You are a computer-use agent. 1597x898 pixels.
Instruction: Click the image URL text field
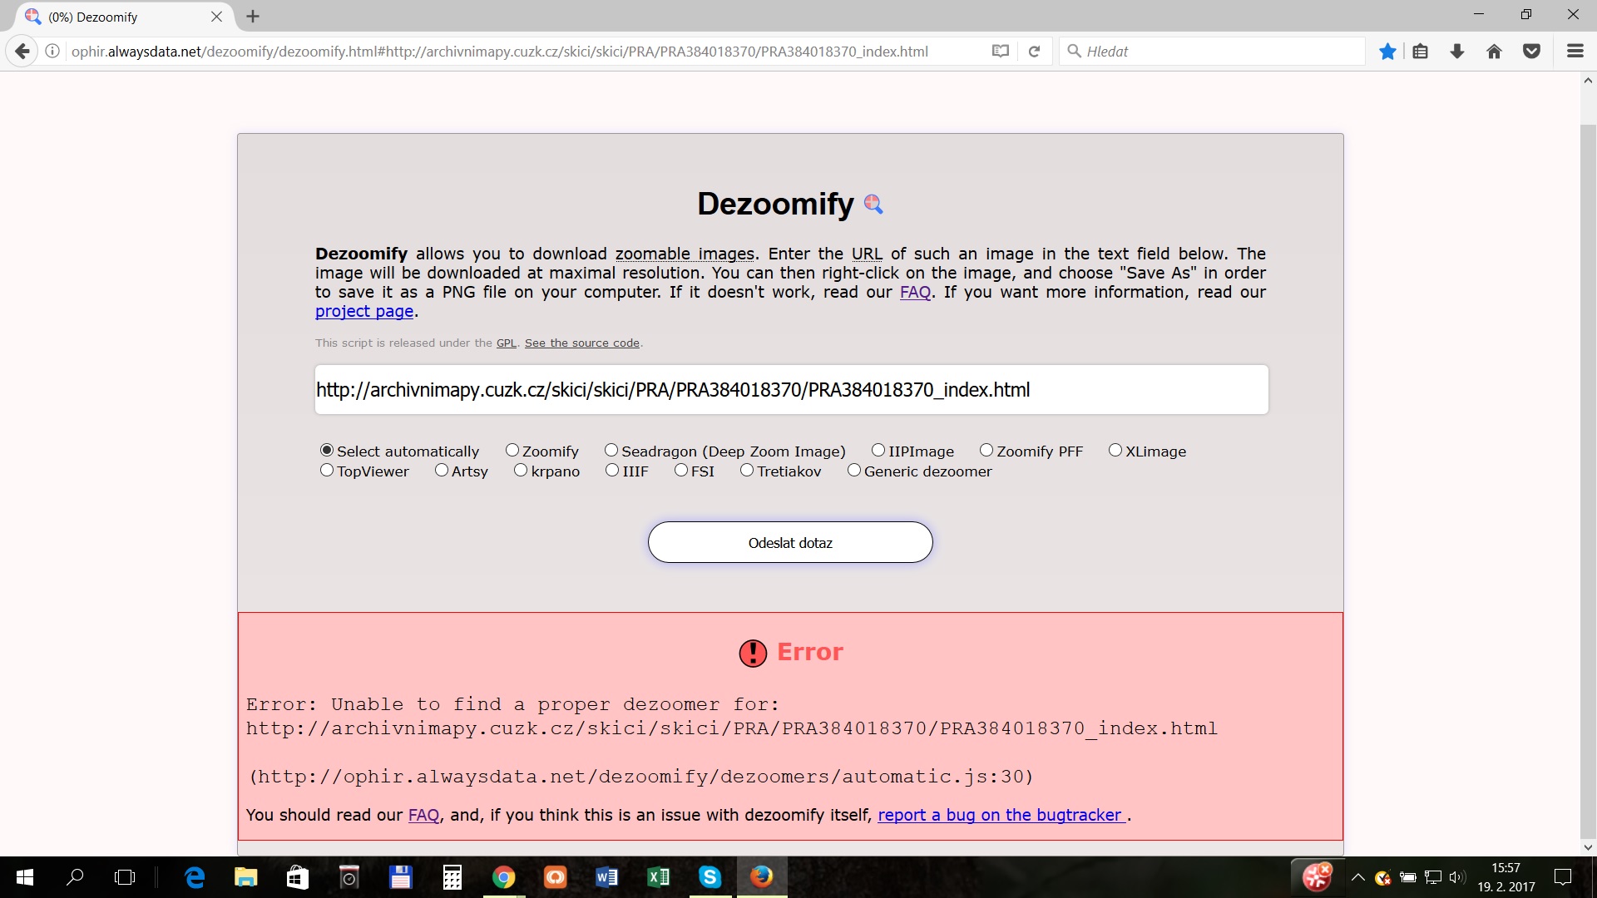pyautogui.click(x=790, y=390)
